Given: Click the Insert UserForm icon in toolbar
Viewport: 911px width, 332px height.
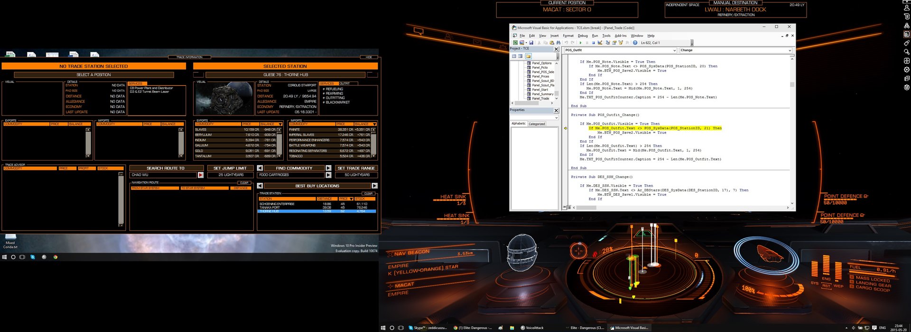Looking at the screenshot, I should click(522, 43).
